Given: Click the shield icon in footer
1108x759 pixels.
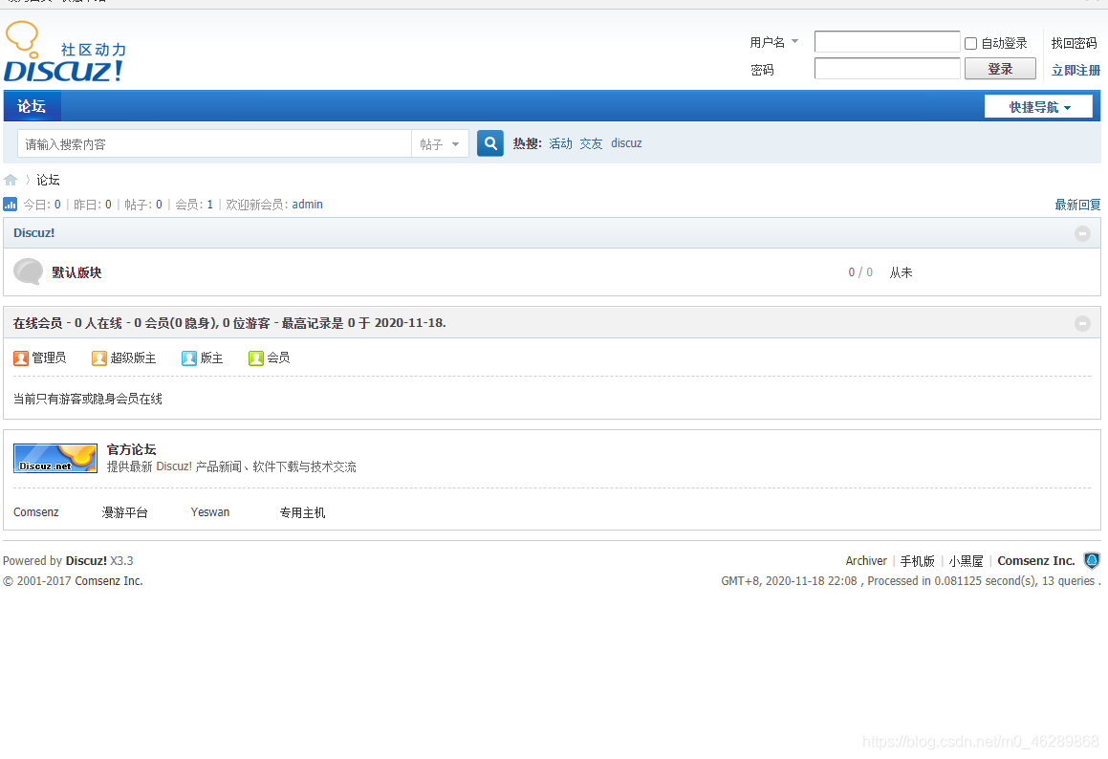Looking at the screenshot, I should click(x=1092, y=560).
